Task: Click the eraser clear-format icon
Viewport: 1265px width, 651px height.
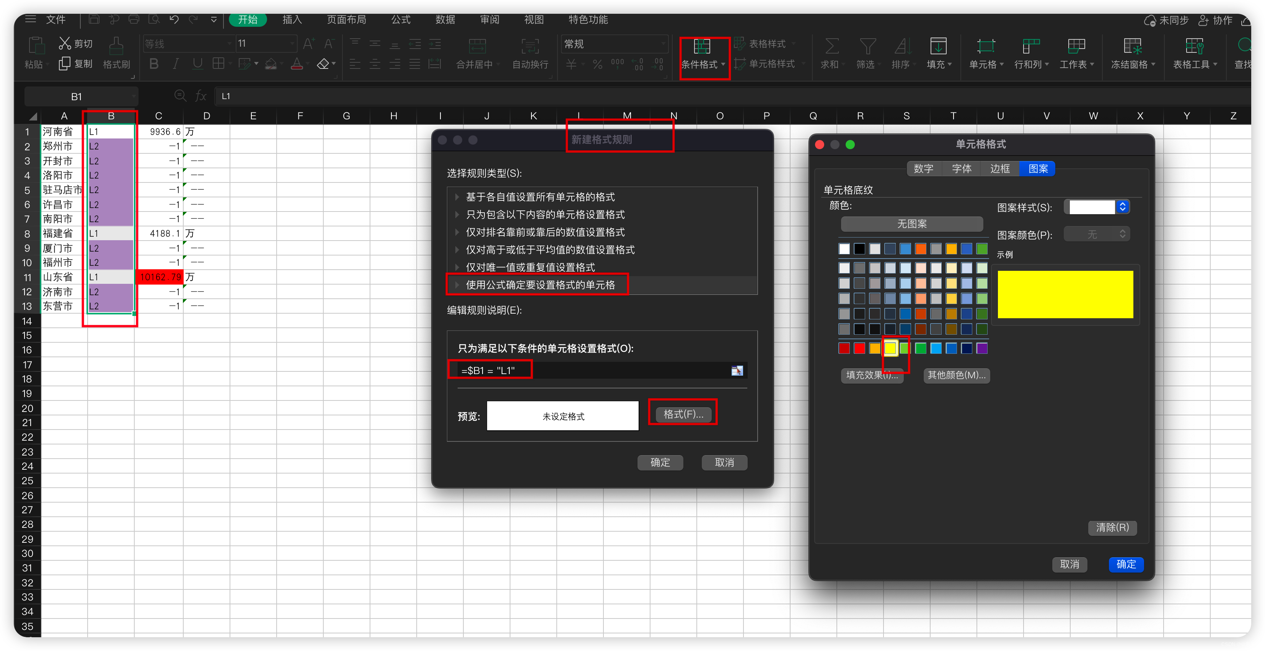Action: pos(323,64)
